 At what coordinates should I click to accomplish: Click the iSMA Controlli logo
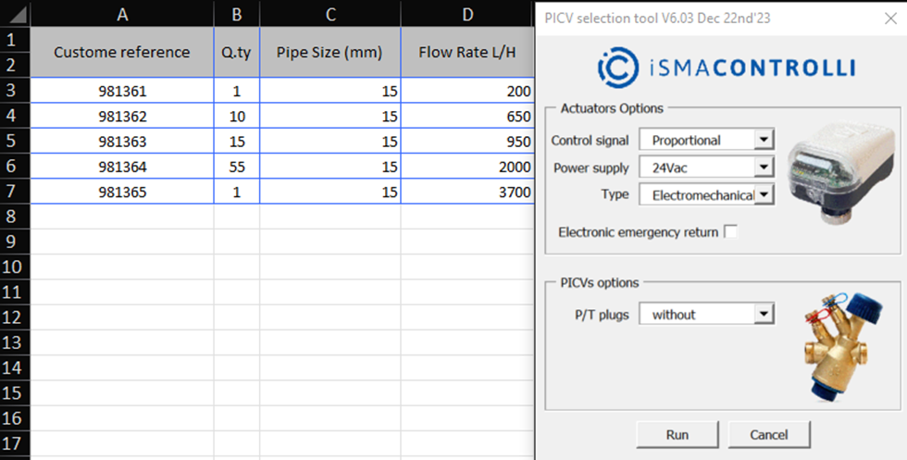tap(726, 68)
